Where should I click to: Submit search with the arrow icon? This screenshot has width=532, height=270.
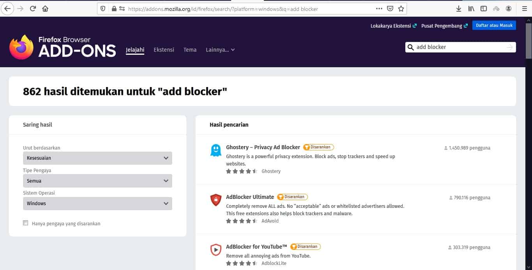coord(510,47)
